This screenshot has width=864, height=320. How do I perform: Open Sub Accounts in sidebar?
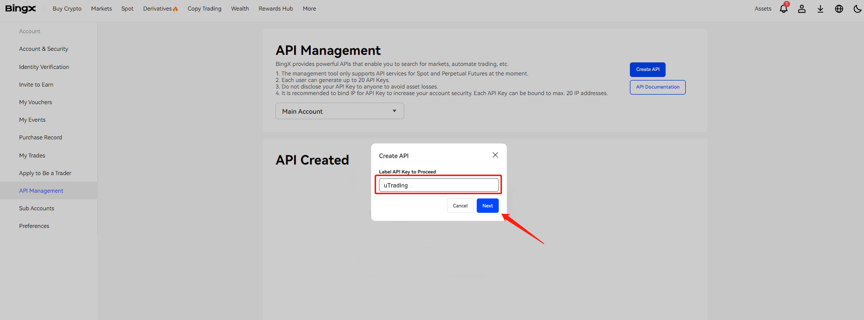tap(36, 208)
